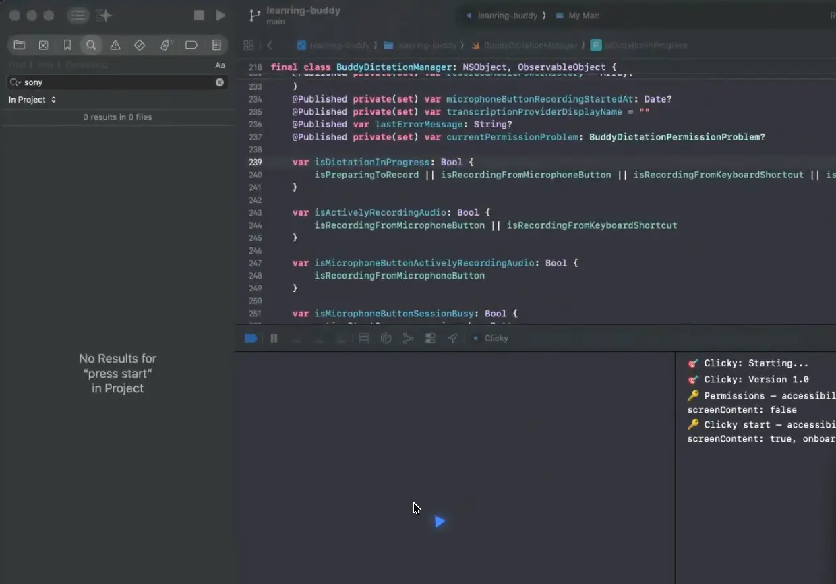
Task: Open the Bookmark navigator
Action: pos(67,45)
